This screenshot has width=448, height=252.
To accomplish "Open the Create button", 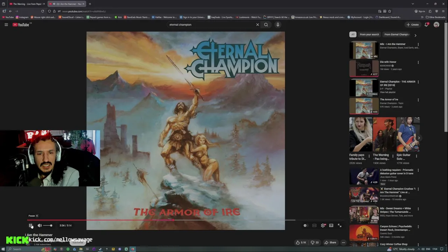I will coord(413,24).
